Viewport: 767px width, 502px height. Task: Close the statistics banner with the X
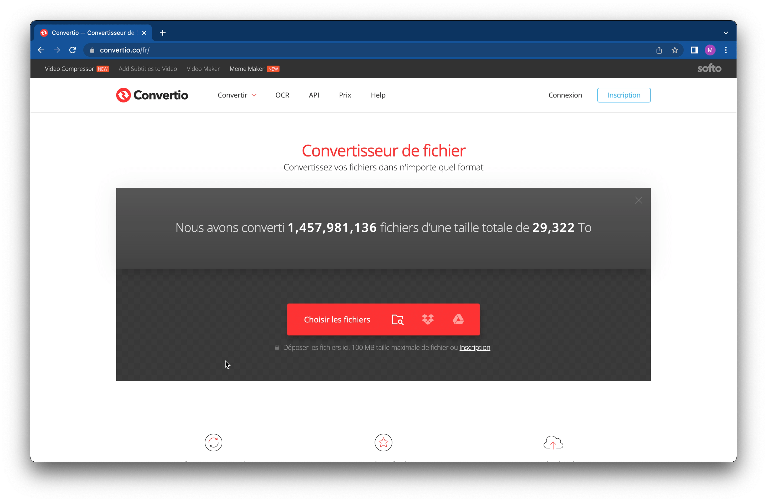pyautogui.click(x=638, y=200)
